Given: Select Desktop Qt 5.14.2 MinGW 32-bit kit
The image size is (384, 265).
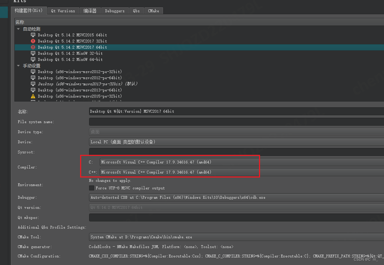Looking at the screenshot, I should pyautogui.click(x=70, y=53).
